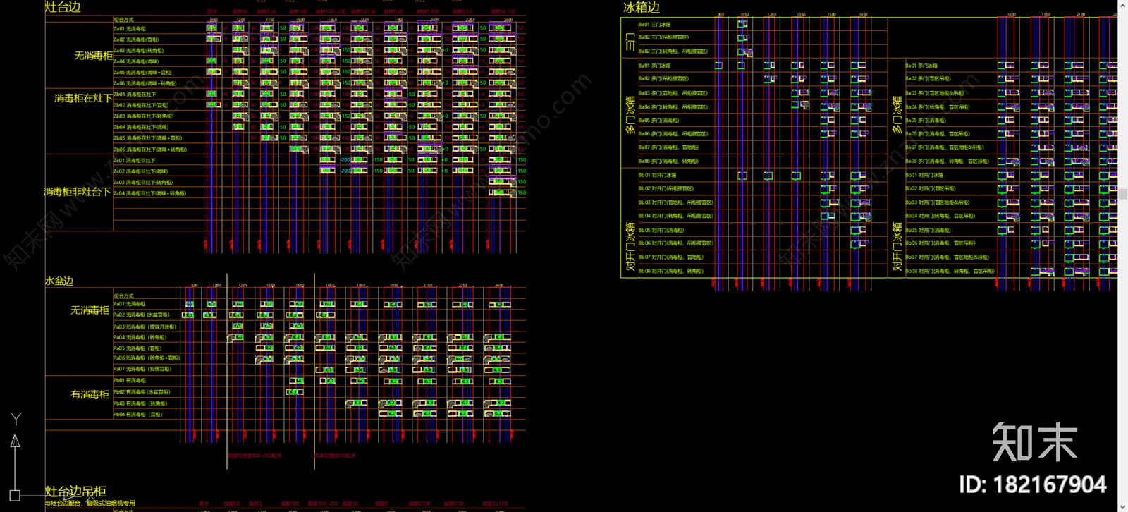Click the Za06 无消毒柜(调味+转角柜) row label
1128x512 pixels.
tap(145, 83)
